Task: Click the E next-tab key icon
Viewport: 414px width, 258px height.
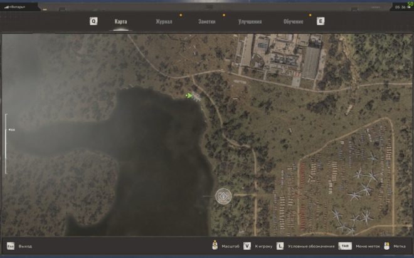Action: 321,21
